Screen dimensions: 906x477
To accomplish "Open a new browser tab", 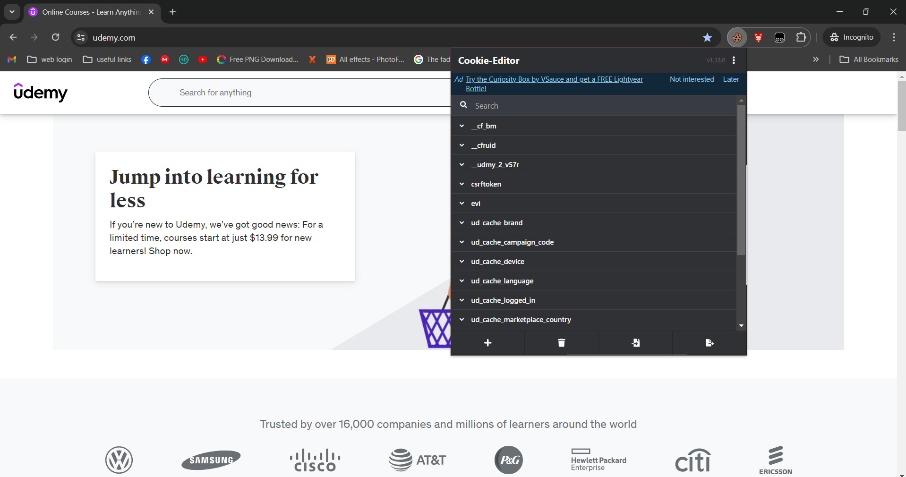I will click(173, 12).
